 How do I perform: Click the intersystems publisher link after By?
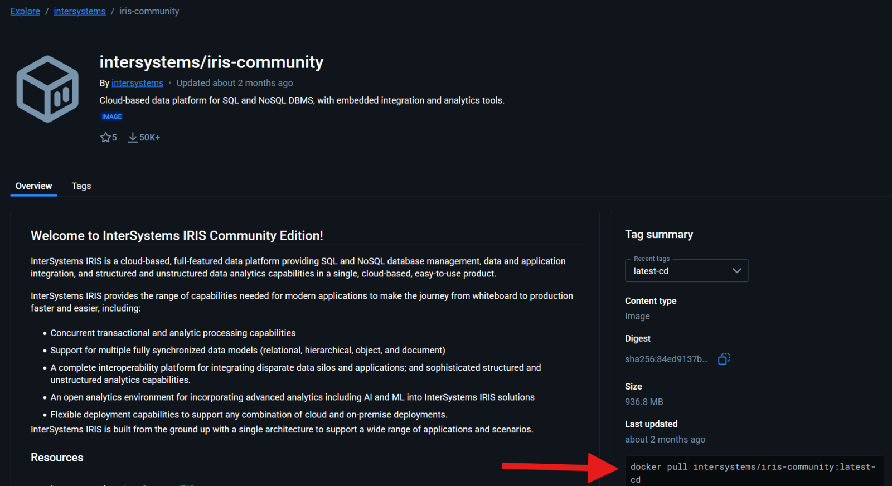(x=137, y=83)
